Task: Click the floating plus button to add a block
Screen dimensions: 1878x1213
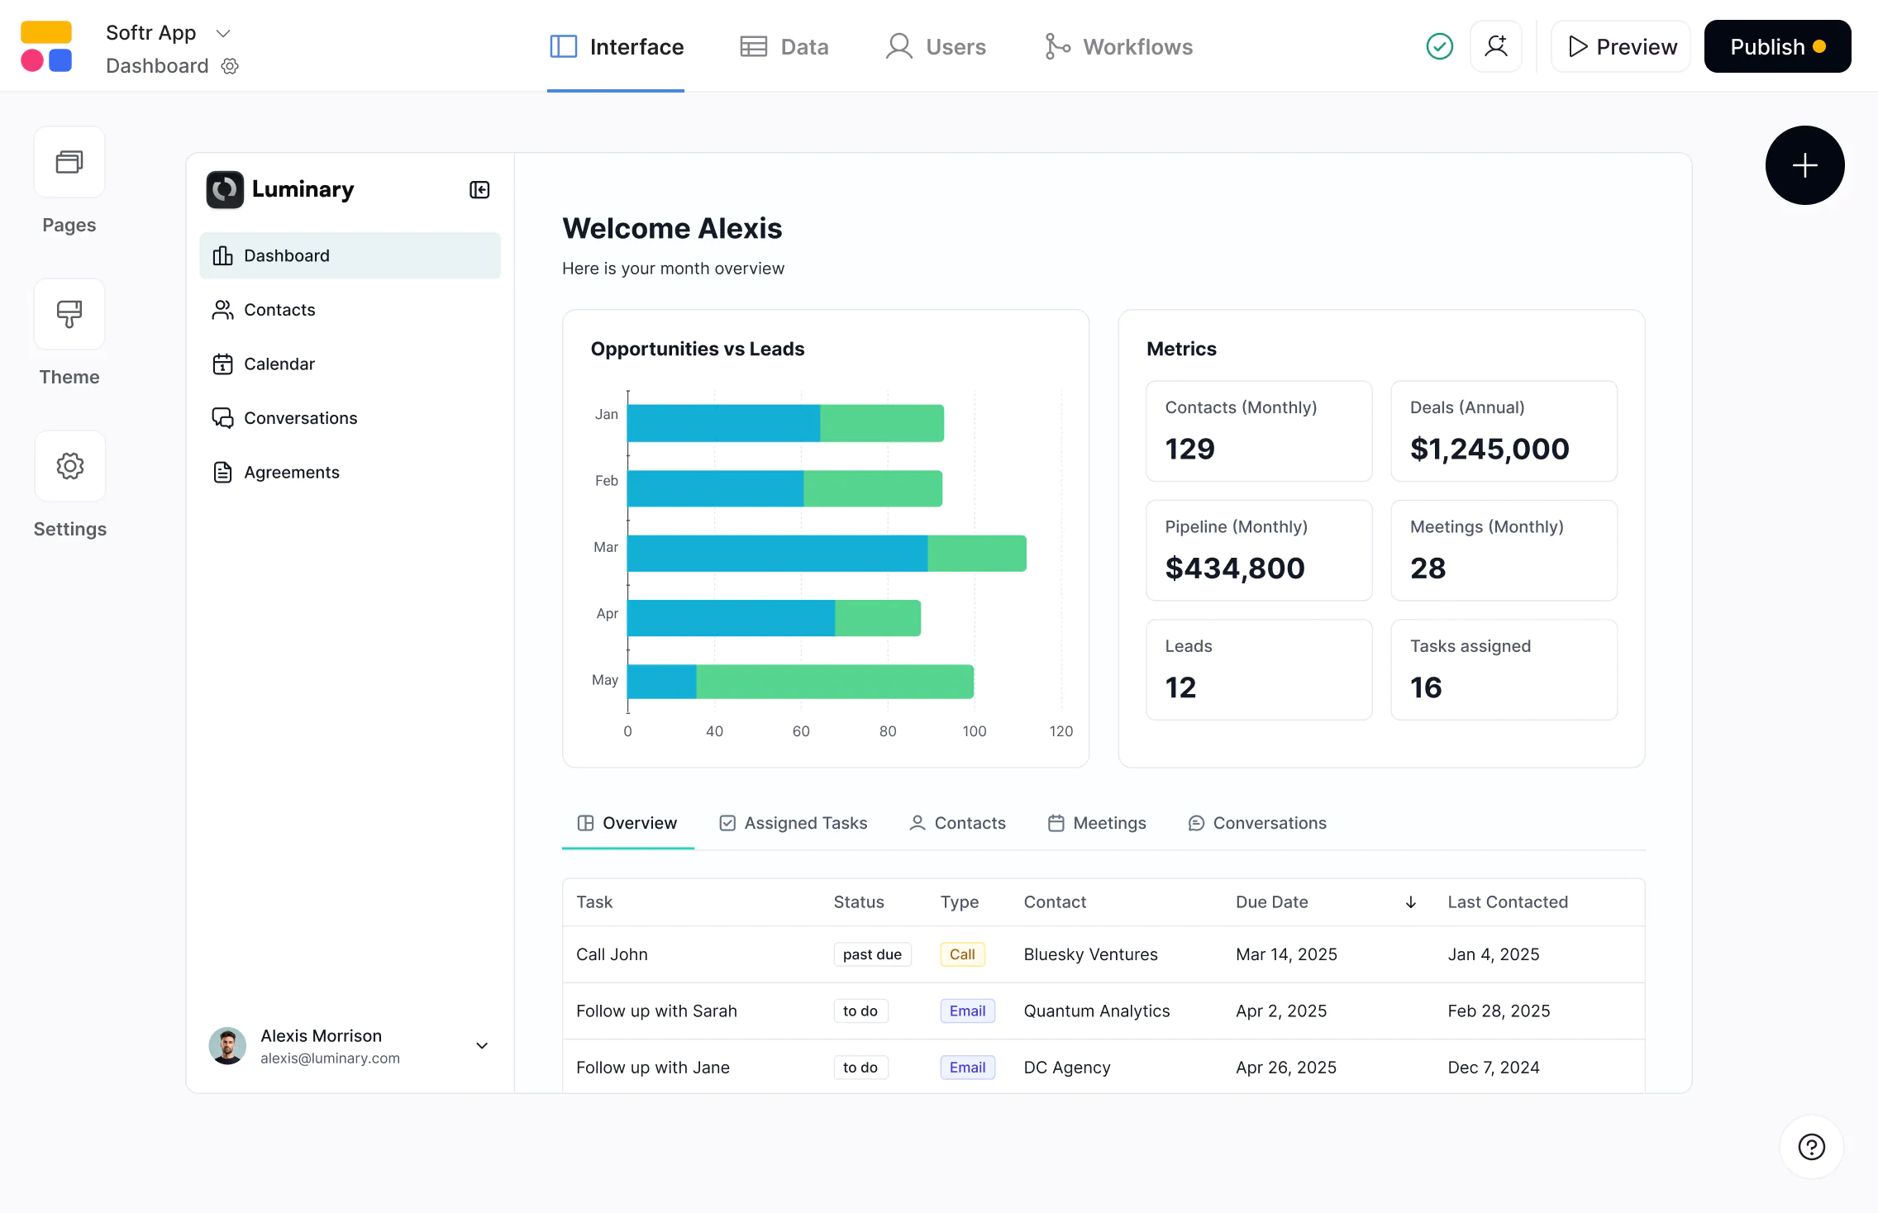Action: pyautogui.click(x=1804, y=165)
